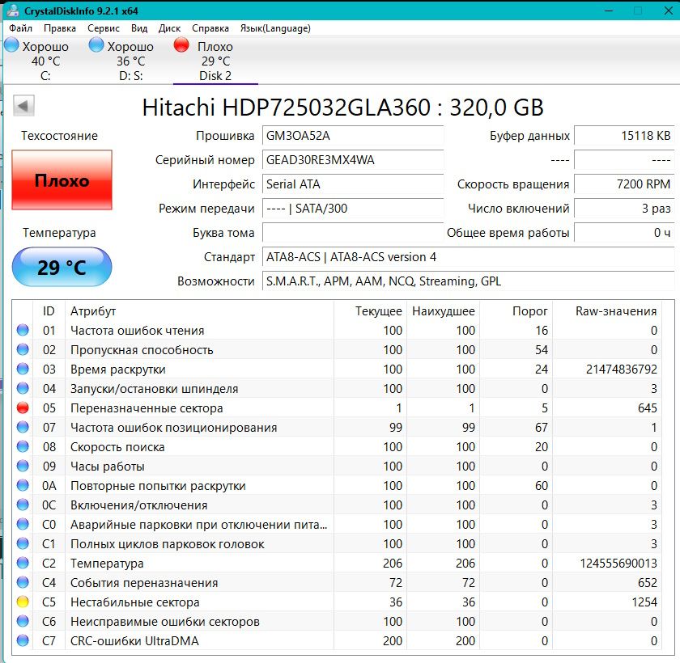680x663 pixels.
Task: Click the blue status icon for attribute 04
Action: pos(23,388)
